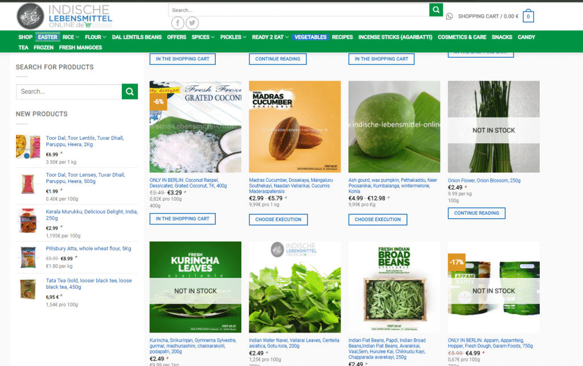Viewport: 583px width, 366px height.
Task: Click the sidebar search magnifier button
Action: pos(130,91)
